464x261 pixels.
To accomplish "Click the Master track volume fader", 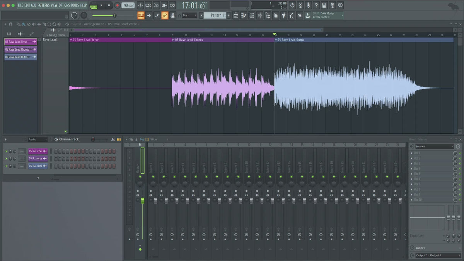I will [142, 200].
